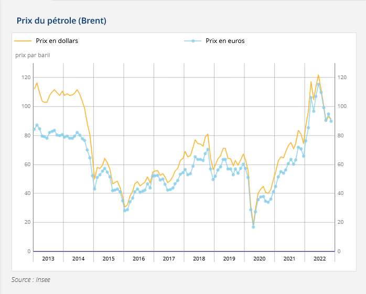Click the 2014 year label on axis

coord(78,258)
